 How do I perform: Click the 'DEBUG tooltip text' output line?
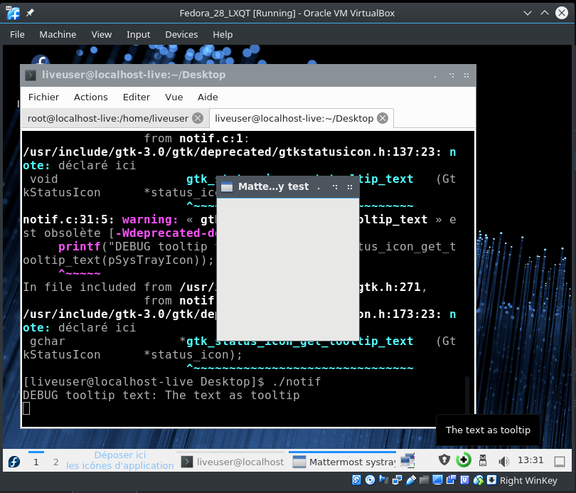pos(161,396)
